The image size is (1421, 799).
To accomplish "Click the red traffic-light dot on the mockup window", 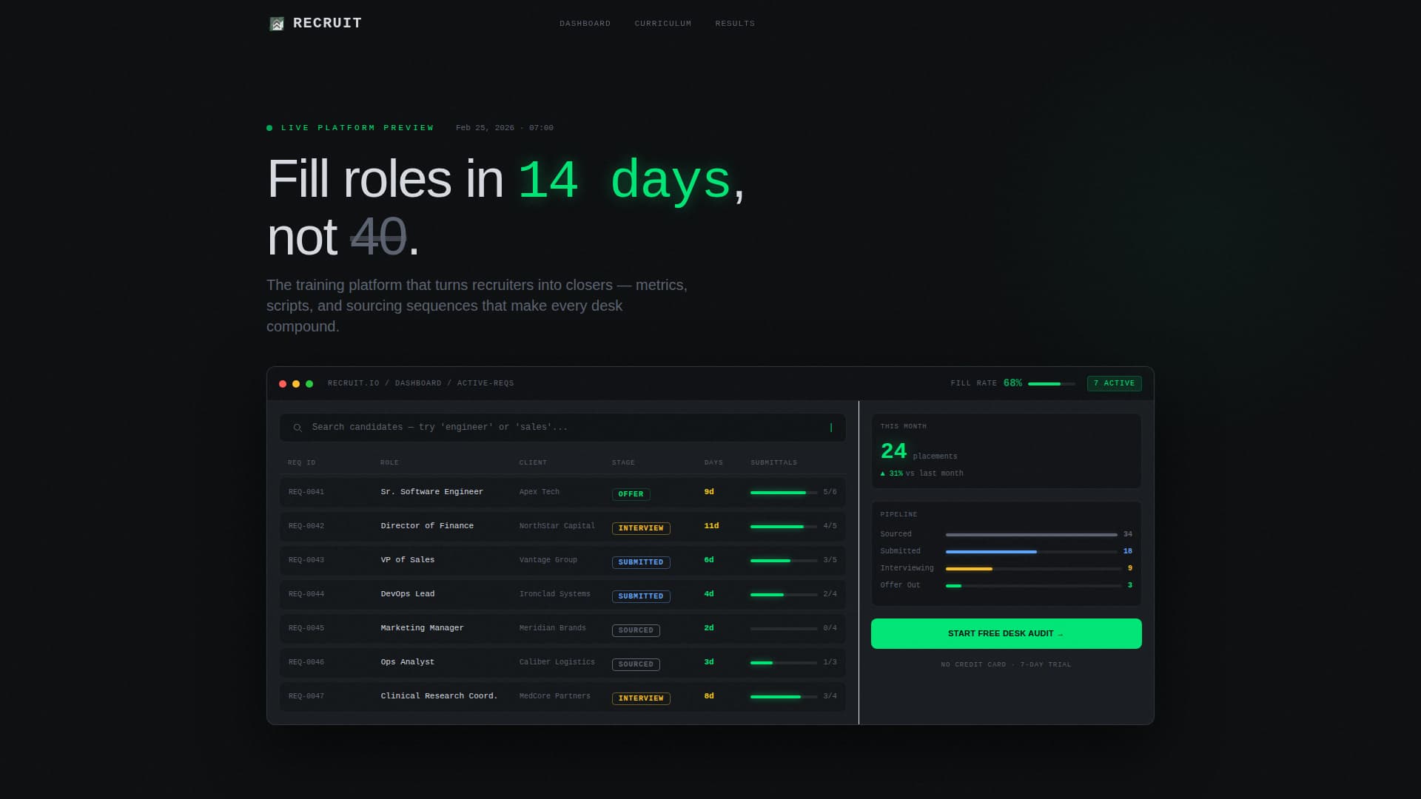I will pyautogui.click(x=283, y=383).
